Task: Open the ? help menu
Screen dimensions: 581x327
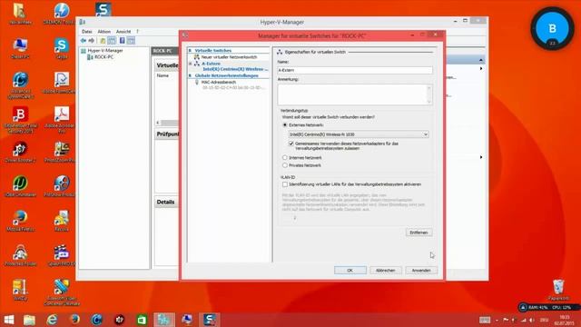Action: [x=137, y=32]
